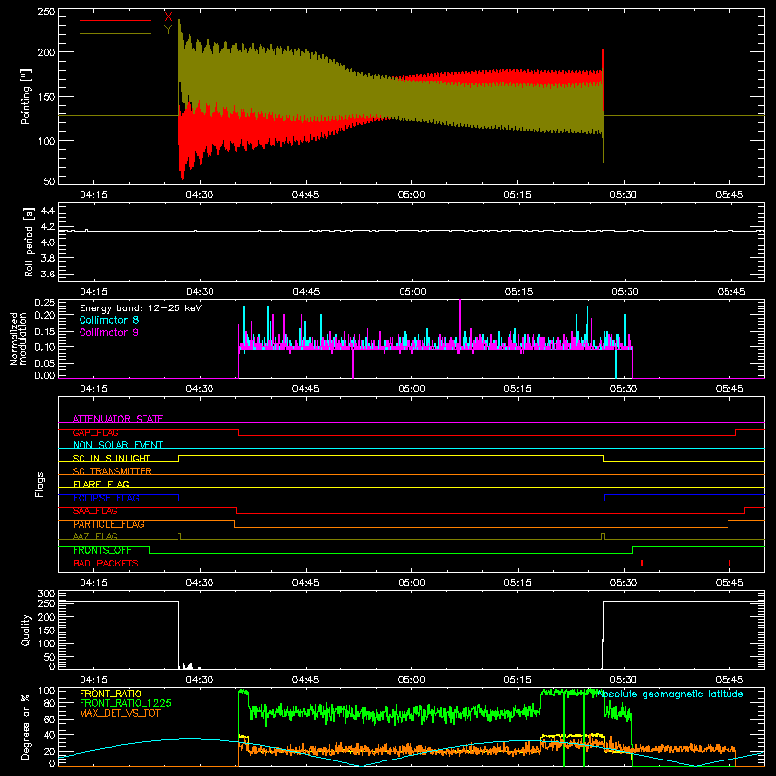Click the Degrees or % axis label
This screenshot has height=776, width=776.
coord(26,727)
